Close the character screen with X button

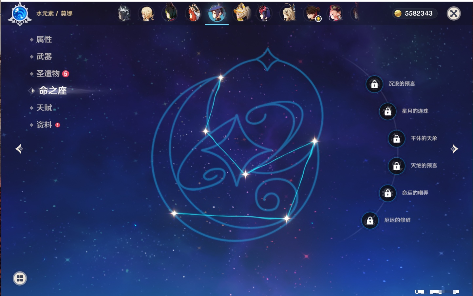click(x=454, y=13)
